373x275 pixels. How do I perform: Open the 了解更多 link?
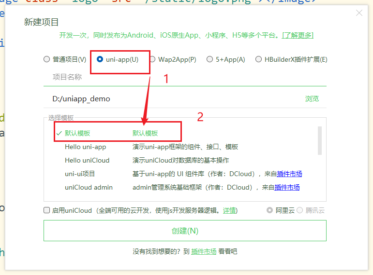tap(298, 35)
